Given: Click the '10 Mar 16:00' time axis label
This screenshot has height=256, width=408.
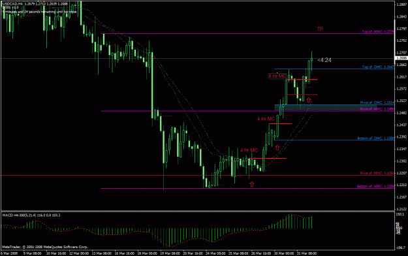Looking at the screenshot, I should (x=55, y=253).
